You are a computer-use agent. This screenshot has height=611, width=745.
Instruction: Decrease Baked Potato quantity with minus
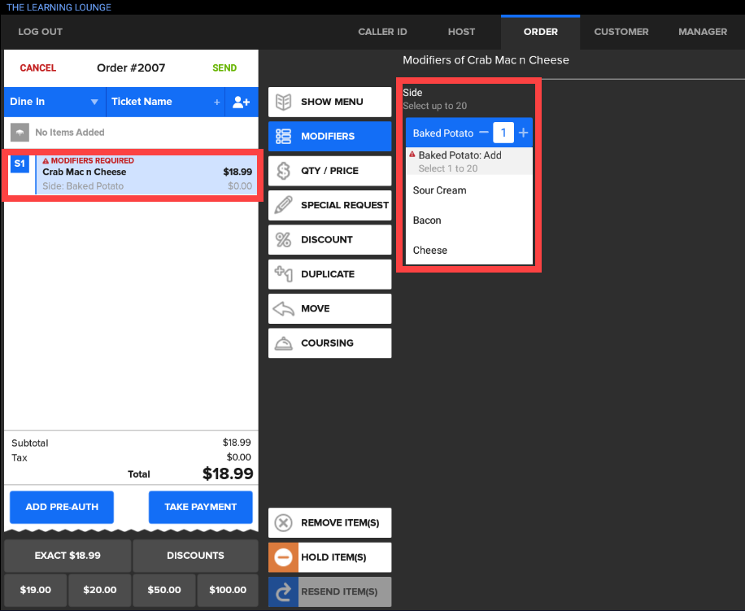484,133
